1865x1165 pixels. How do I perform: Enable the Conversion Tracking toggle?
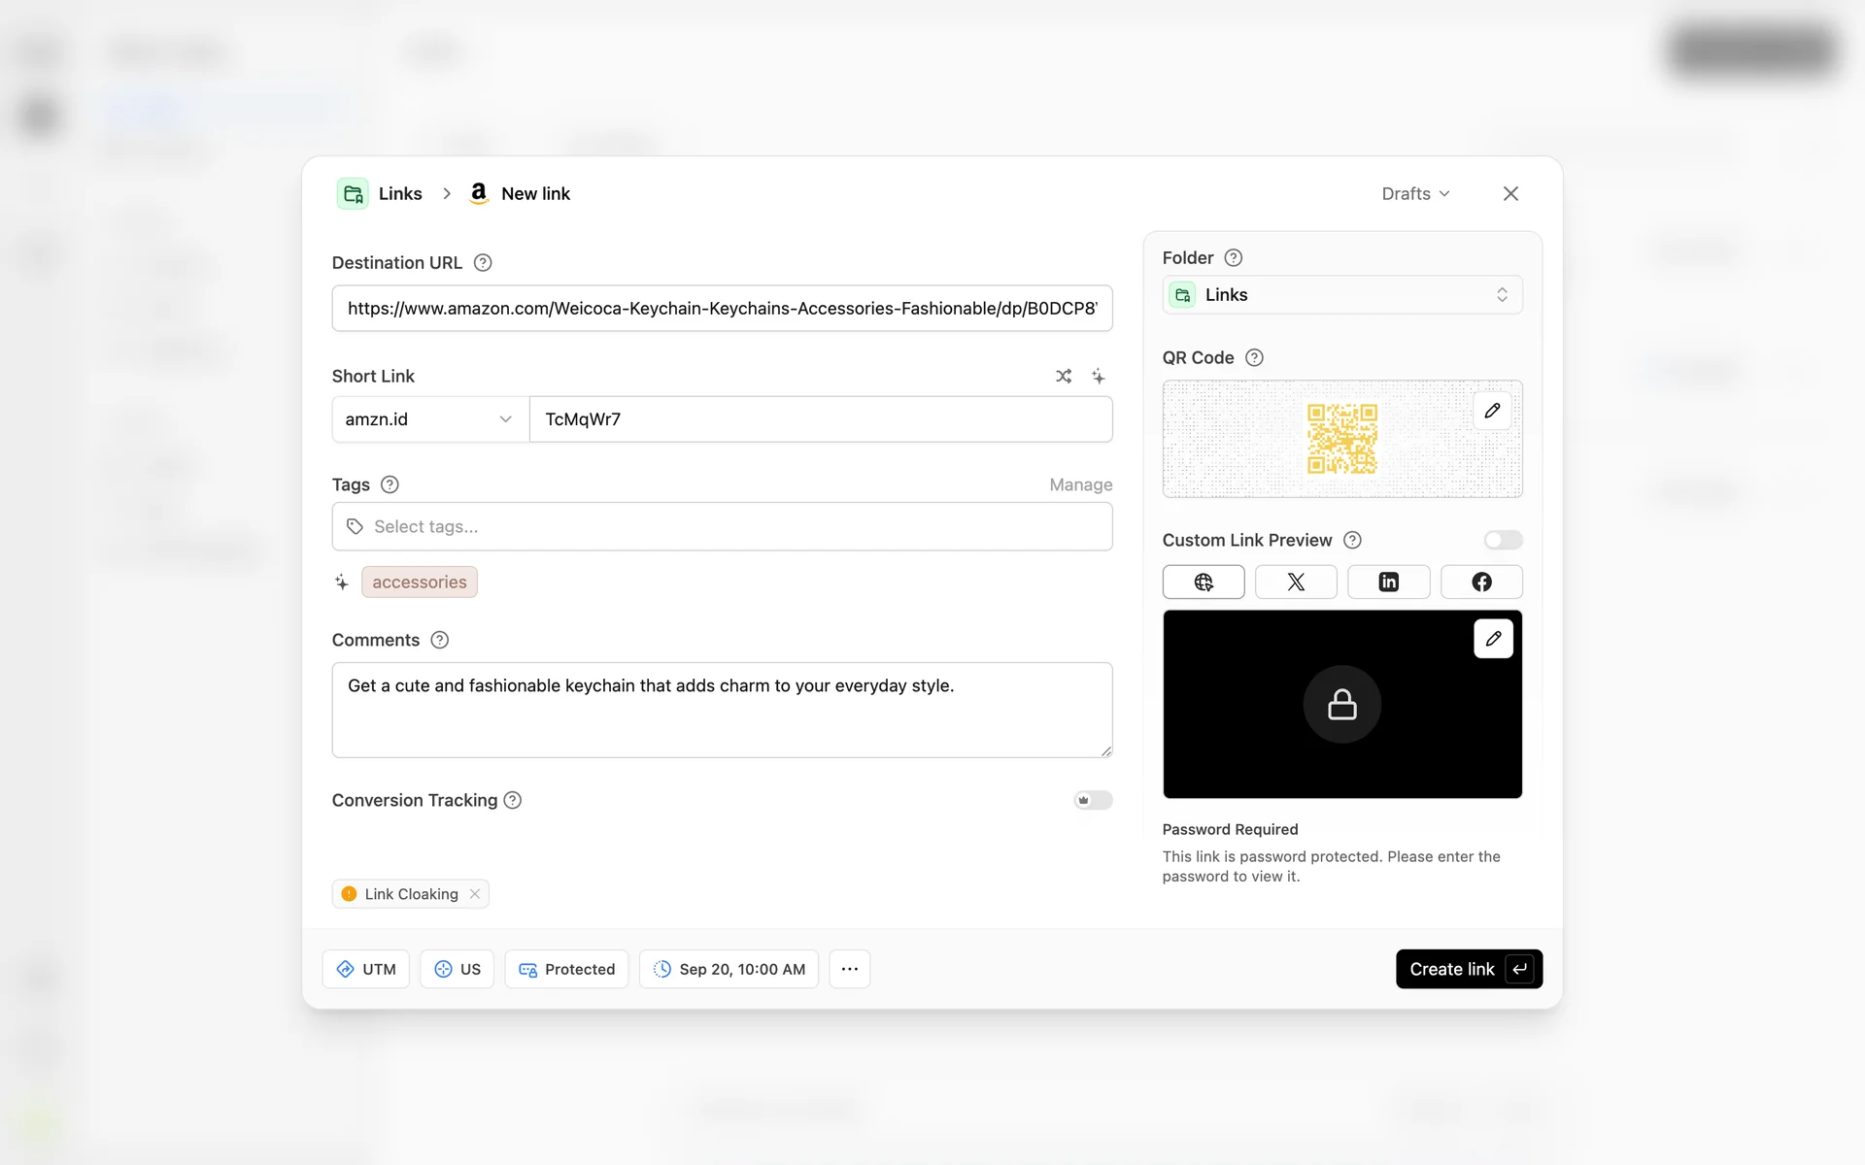click(x=1093, y=800)
